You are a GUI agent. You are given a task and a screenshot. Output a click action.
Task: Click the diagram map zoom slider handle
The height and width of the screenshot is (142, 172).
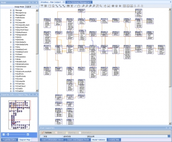pyautogui.click(x=8, y=134)
